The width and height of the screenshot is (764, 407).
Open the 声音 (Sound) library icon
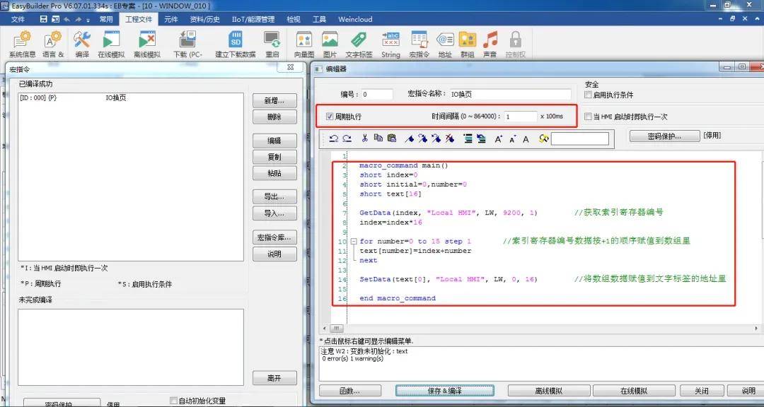[x=490, y=43]
